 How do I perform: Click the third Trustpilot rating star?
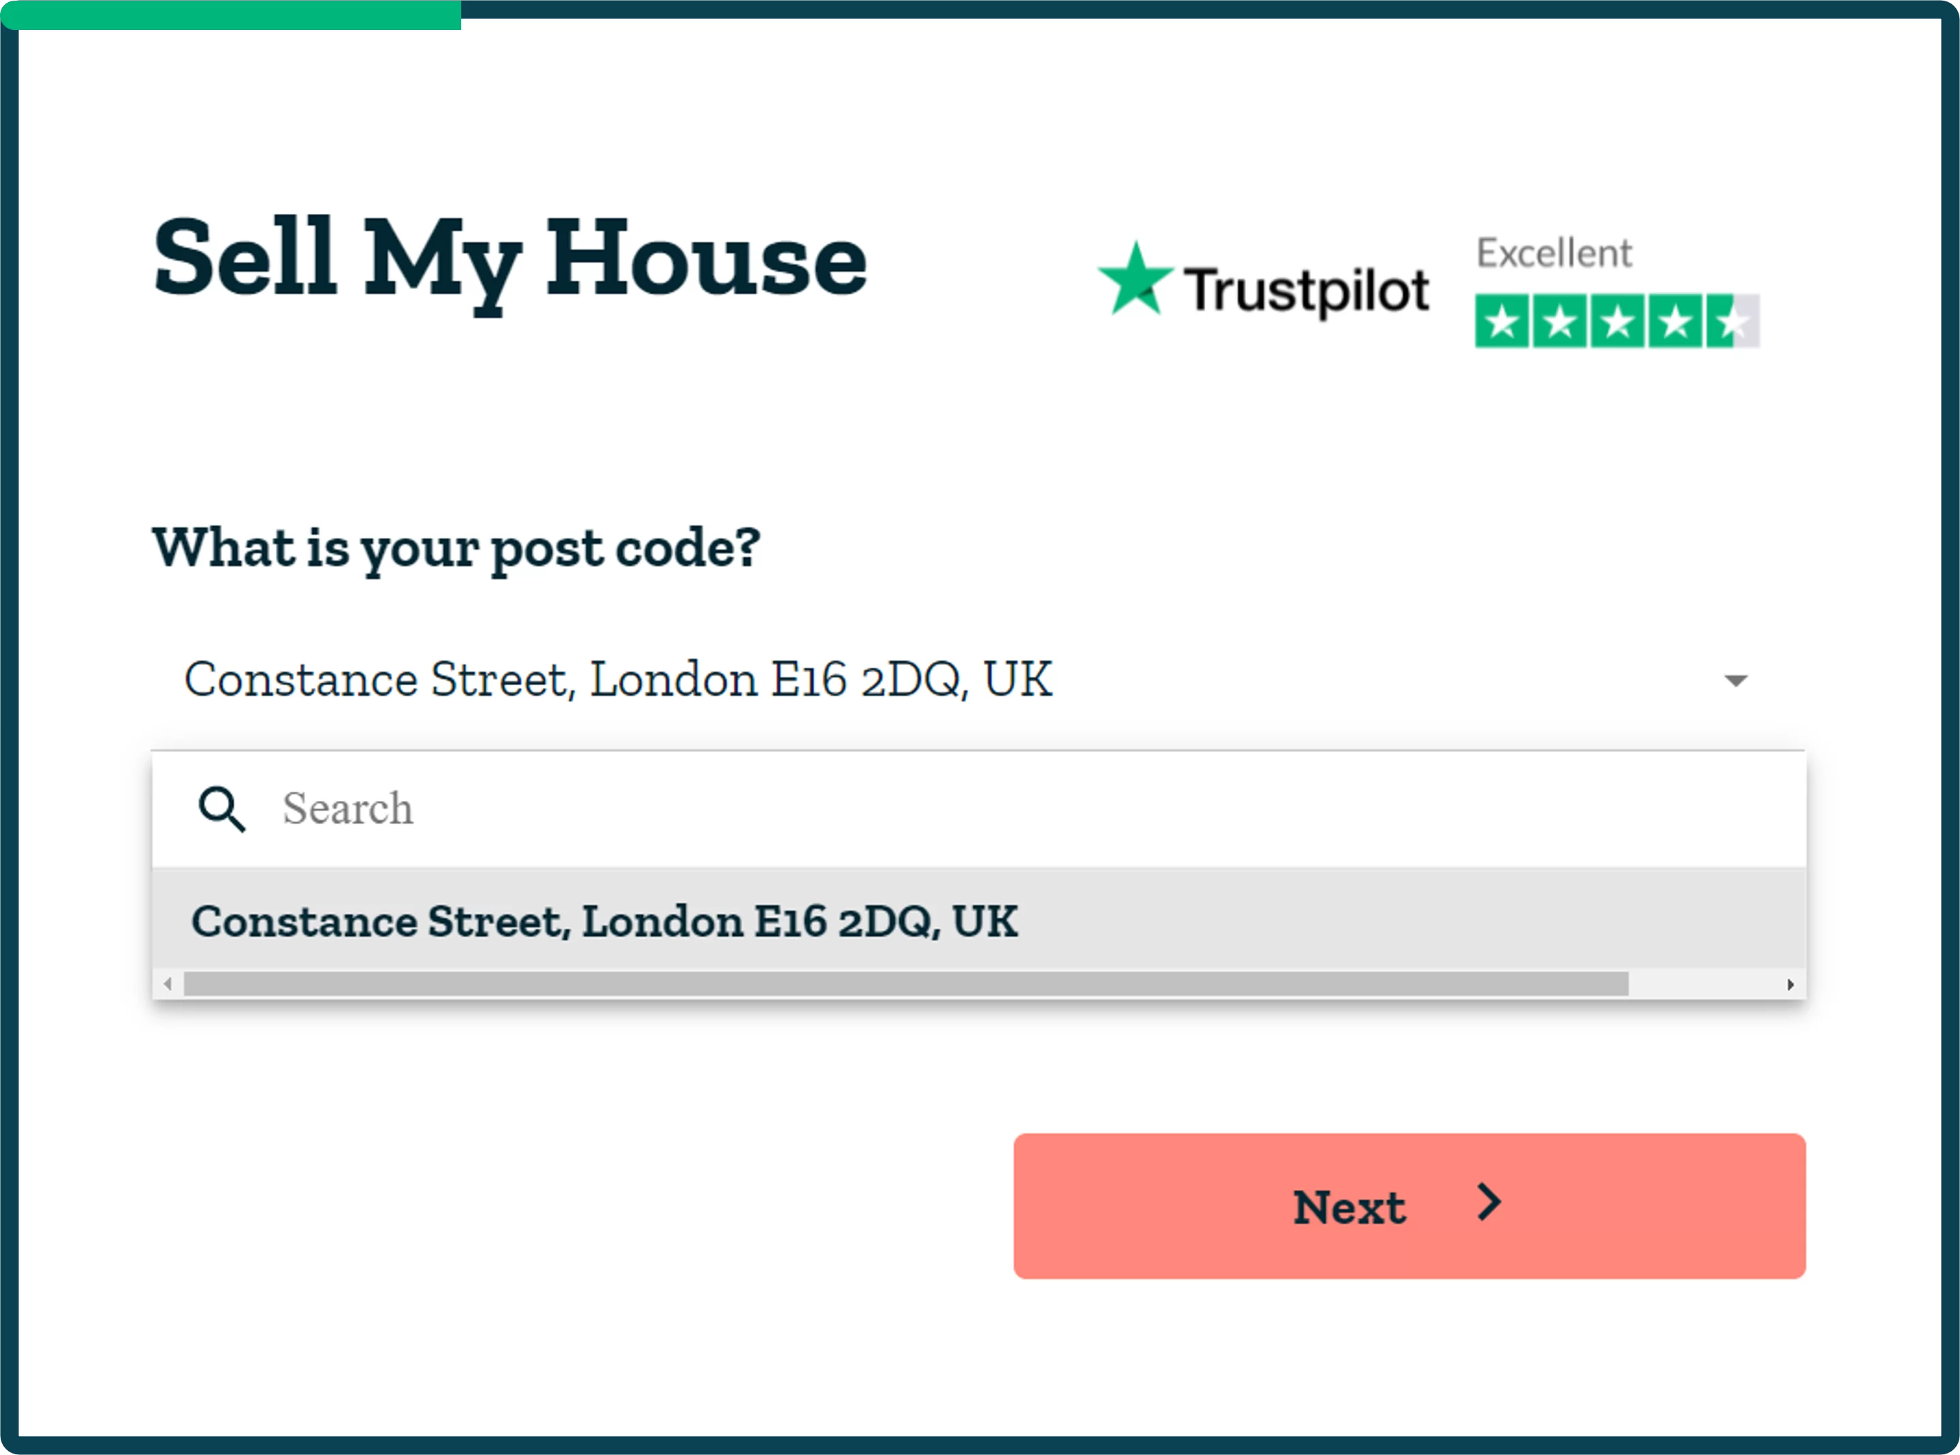click(1617, 322)
